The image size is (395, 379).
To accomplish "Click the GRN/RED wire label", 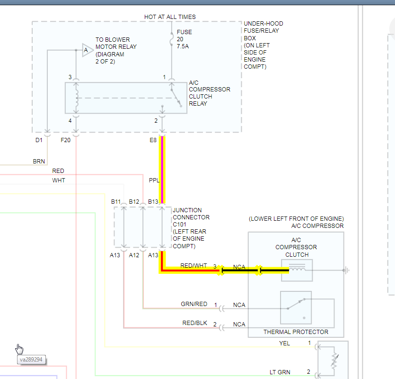I will pos(194,304).
